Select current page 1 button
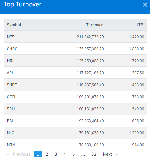Screen dimensions: 150x165 click(x=38, y=154)
